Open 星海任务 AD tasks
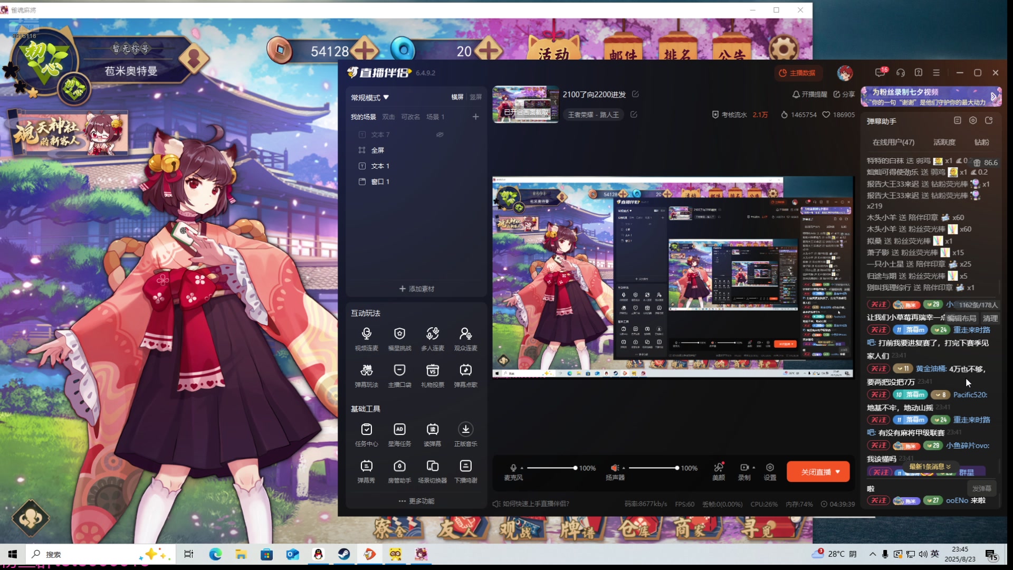 [399, 434]
